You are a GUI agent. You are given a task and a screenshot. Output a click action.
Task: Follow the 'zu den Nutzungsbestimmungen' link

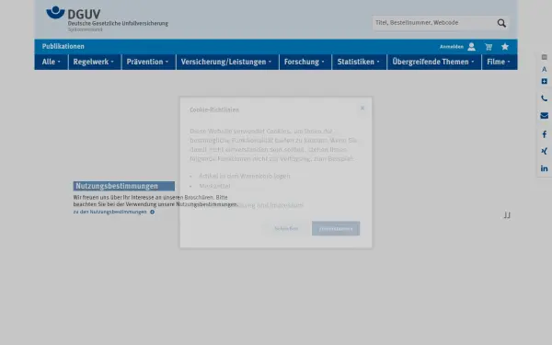click(114, 212)
